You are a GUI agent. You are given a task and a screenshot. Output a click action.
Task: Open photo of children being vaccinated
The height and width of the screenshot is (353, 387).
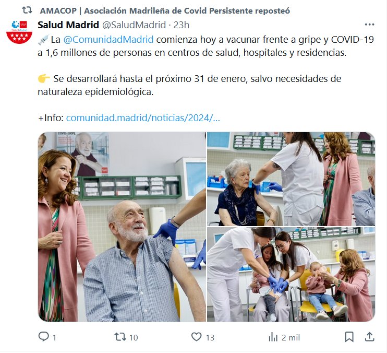(291, 275)
